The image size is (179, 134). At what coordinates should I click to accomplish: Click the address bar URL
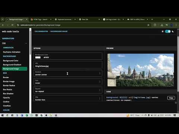40,25
